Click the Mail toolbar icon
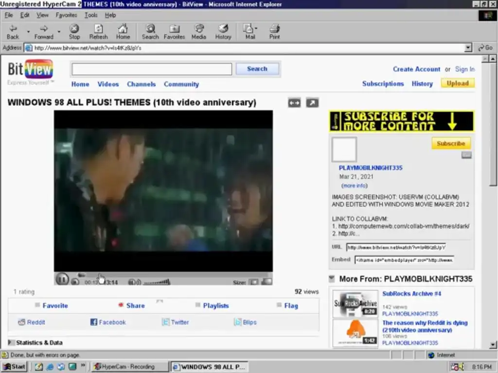Viewport: 498px width, 373px height. click(249, 32)
